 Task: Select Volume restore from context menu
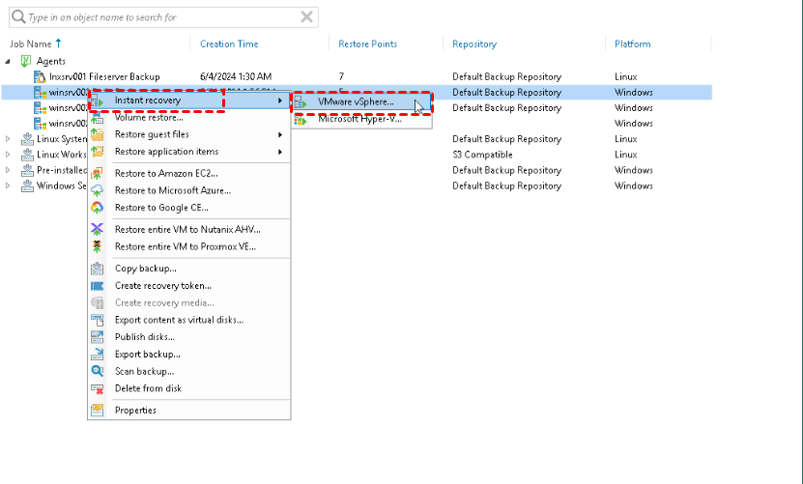coord(148,118)
